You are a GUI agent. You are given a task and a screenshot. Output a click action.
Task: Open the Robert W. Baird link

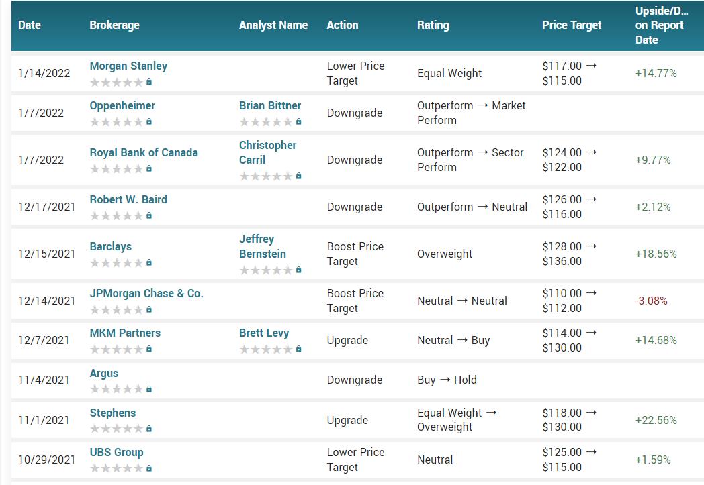[x=128, y=199]
